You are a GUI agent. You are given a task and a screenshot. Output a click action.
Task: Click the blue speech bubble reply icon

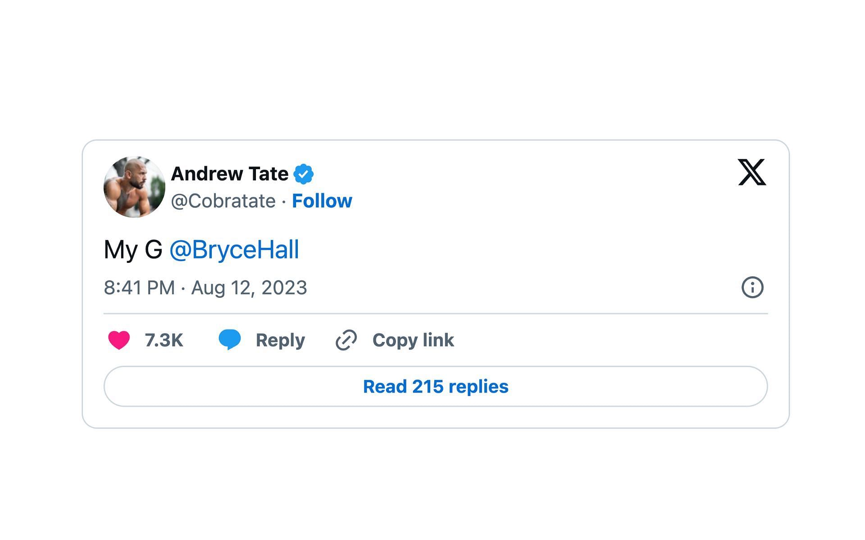pyautogui.click(x=230, y=340)
